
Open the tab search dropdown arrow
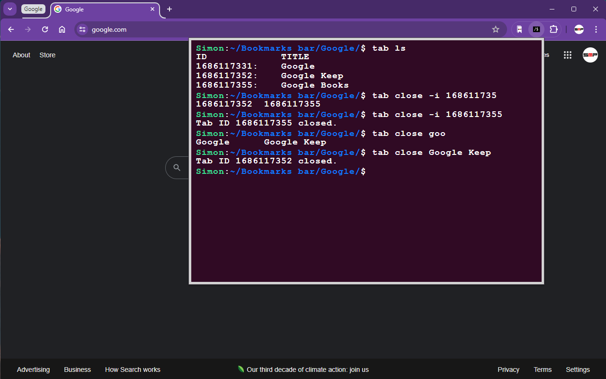tap(10, 9)
